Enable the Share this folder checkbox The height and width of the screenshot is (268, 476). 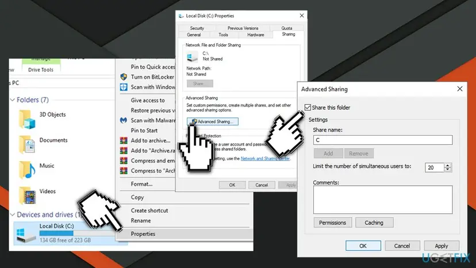[x=308, y=108]
